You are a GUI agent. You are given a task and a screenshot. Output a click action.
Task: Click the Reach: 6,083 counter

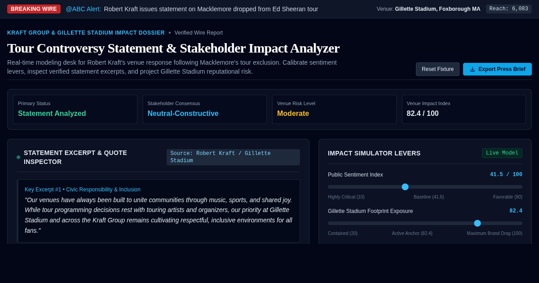pos(509,9)
